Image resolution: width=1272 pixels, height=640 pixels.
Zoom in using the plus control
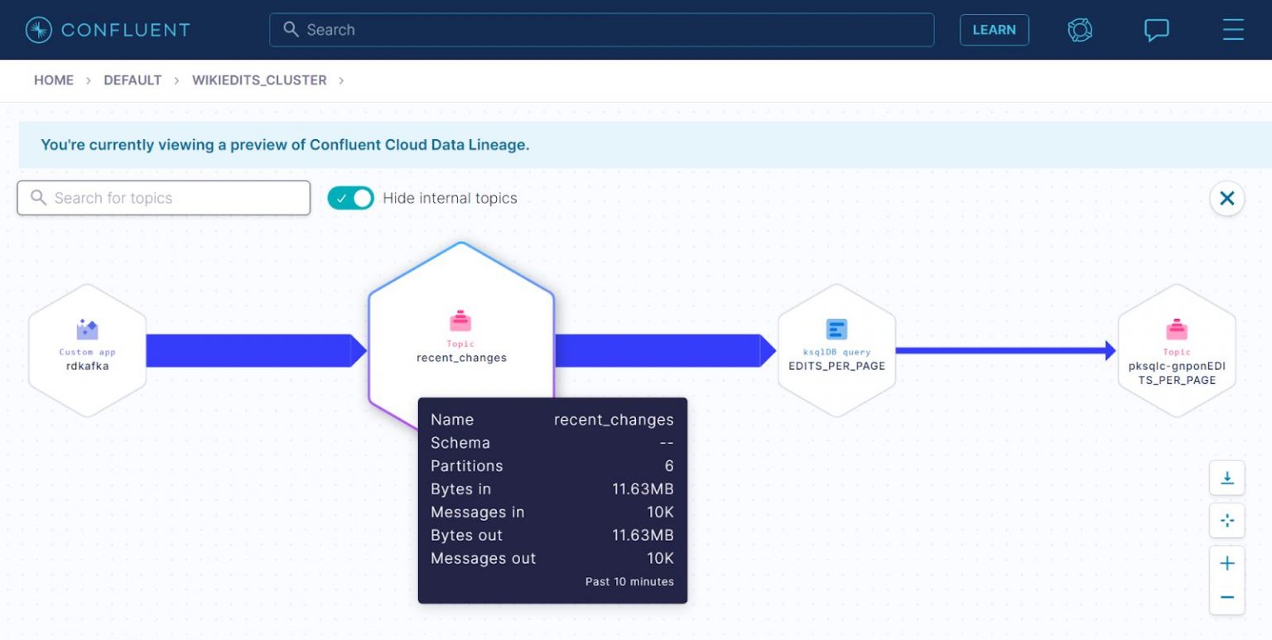click(x=1226, y=562)
